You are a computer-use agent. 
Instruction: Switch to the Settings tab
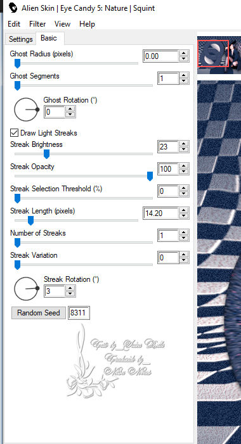tap(21, 39)
